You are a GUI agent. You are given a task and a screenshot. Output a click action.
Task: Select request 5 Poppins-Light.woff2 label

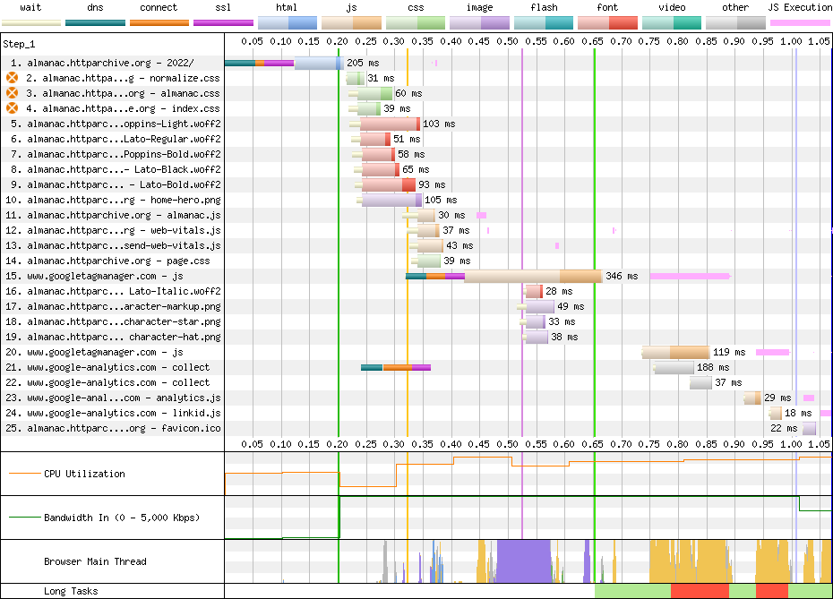pos(116,124)
